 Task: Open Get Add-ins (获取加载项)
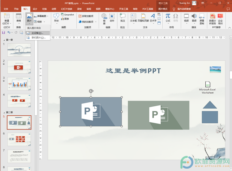86,16
